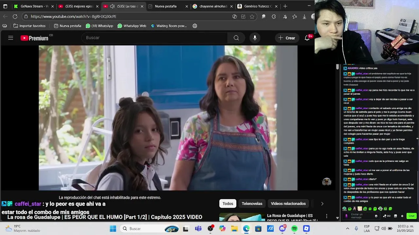This screenshot has width=419, height=235.
Task: Open the (18) WhatsApp bookmark
Action: click(x=100, y=26)
